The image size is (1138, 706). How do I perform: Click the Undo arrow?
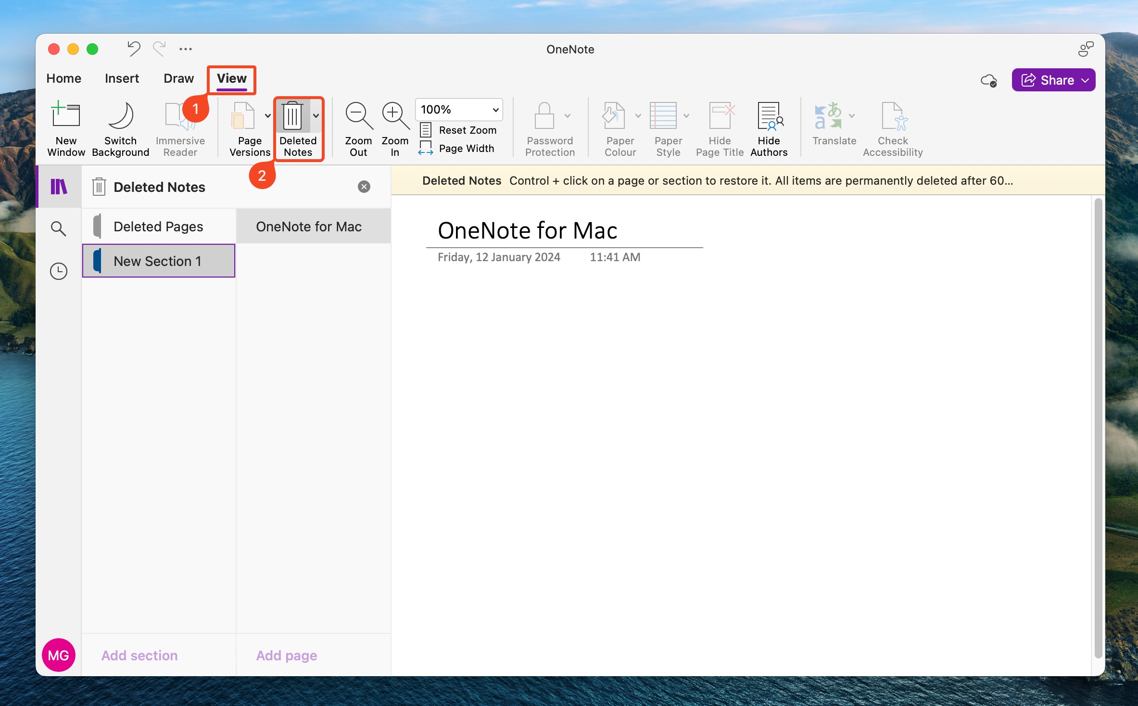(134, 49)
